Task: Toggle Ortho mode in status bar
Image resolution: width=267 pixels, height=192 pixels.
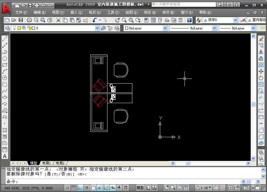Action: tap(80, 188)
